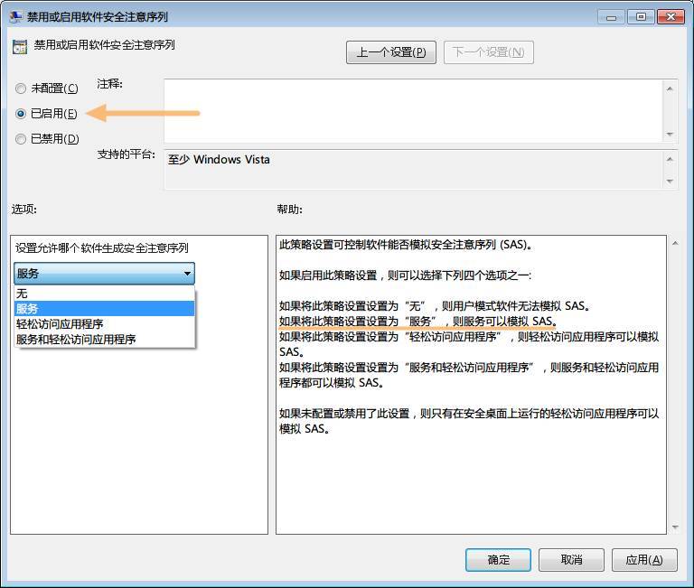
Task: Click the 至少 Windows Vista platform text
Action: 219,159
